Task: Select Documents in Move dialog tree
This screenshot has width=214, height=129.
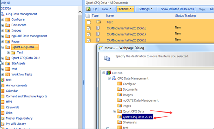Action: click(x=130, y=89)
